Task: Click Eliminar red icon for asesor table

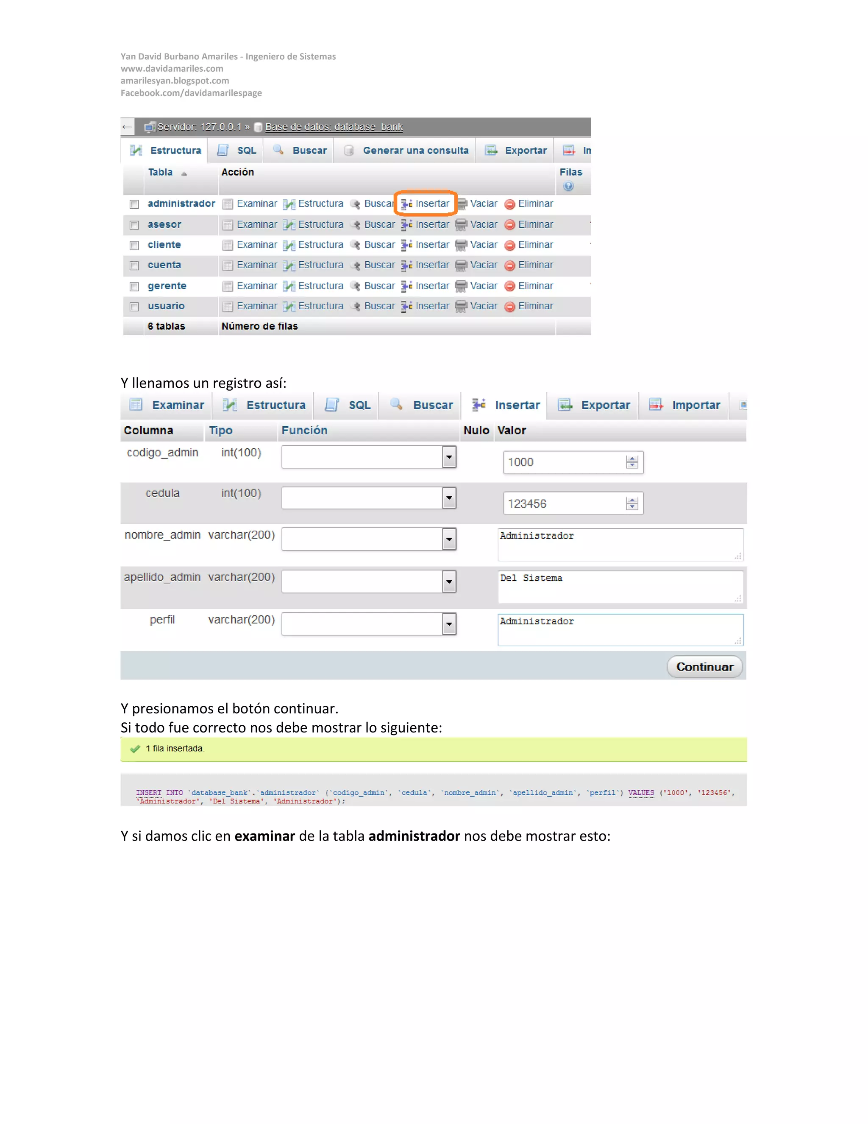Action: [509, 225]
